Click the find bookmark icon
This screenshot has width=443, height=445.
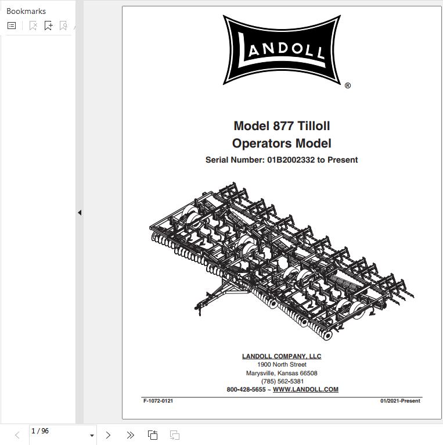click(x=63, y=26)
